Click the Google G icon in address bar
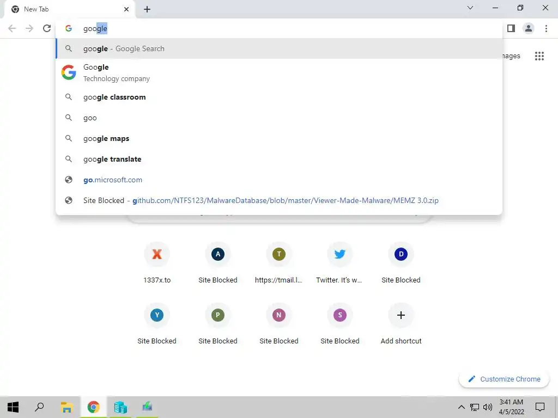The width and height of the screenshot is (558, 418). click(69, 28)
